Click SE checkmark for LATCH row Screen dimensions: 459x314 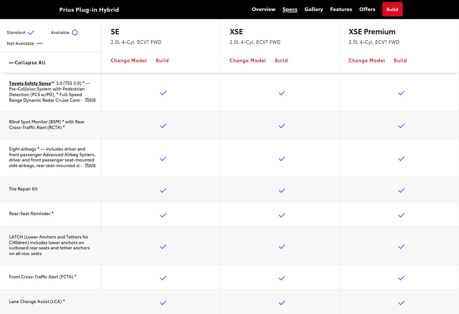click(x=163, y=247)
